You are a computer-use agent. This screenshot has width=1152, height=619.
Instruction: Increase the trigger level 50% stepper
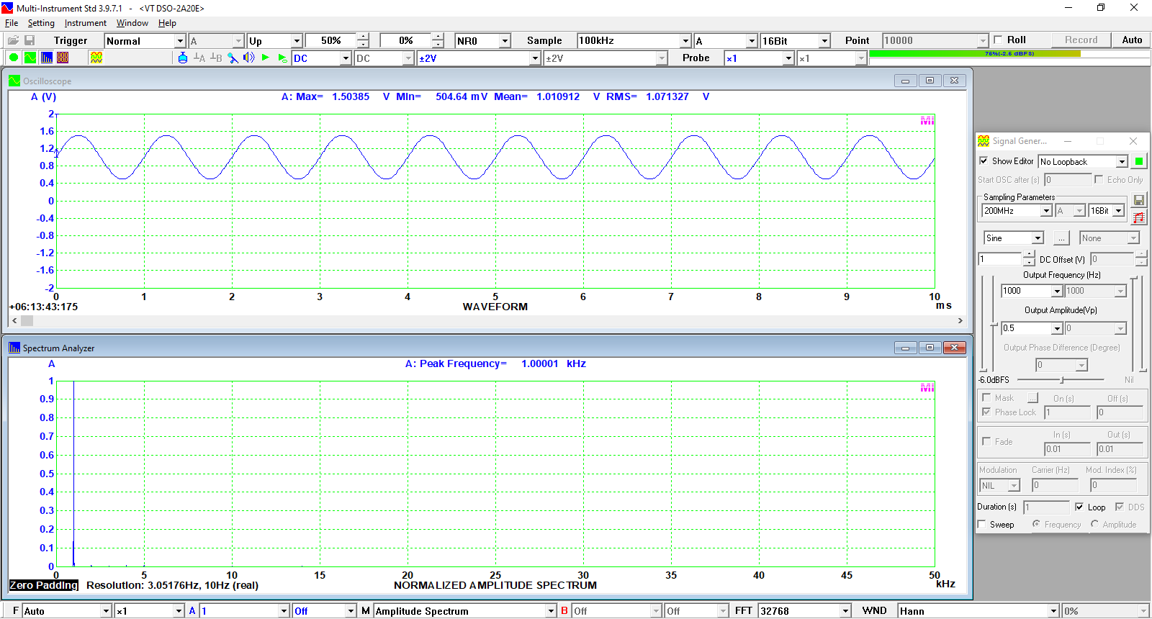[362, 37]
